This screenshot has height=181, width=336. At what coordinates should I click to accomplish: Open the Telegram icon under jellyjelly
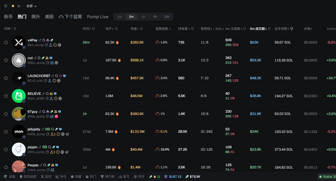tap(67, 134)
